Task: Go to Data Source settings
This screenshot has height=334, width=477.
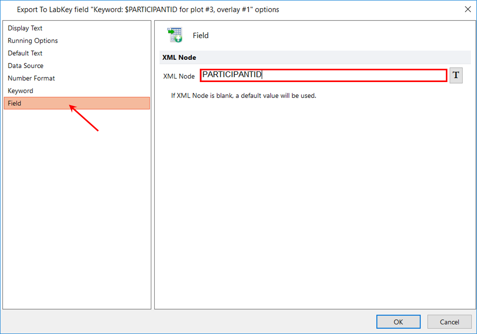Action: point(77,66)
